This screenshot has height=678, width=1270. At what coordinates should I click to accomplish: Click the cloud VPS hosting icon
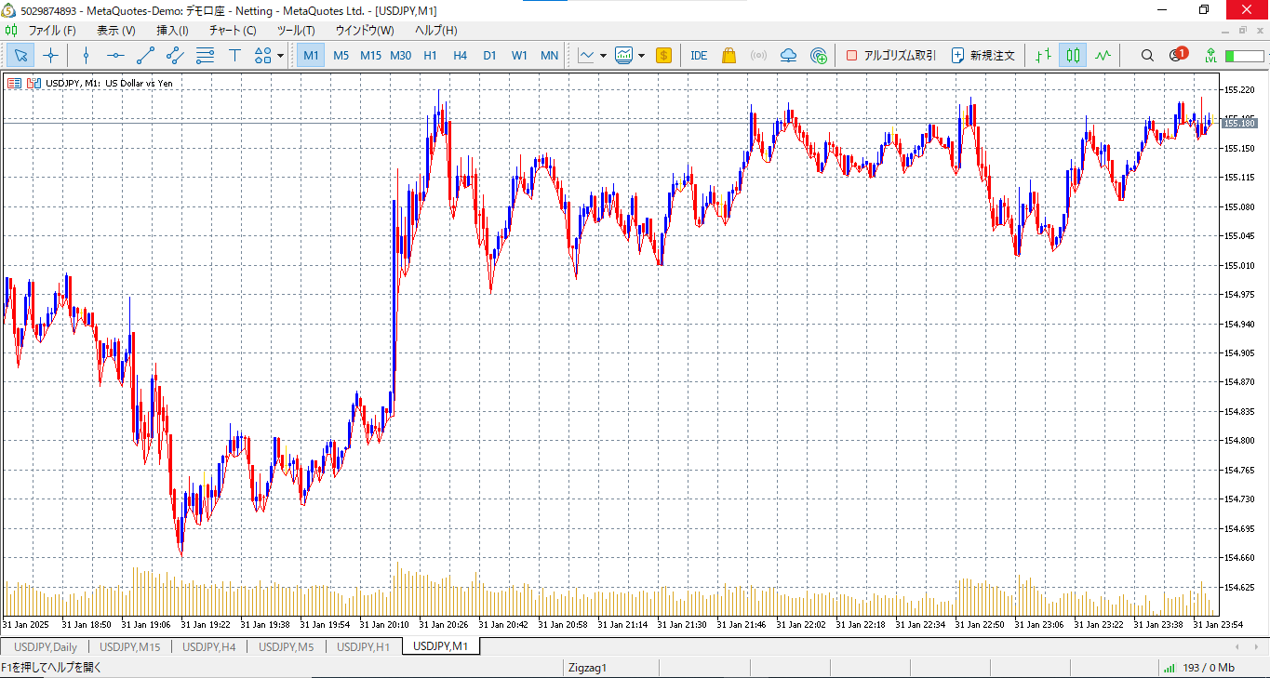tap(788, 56)
